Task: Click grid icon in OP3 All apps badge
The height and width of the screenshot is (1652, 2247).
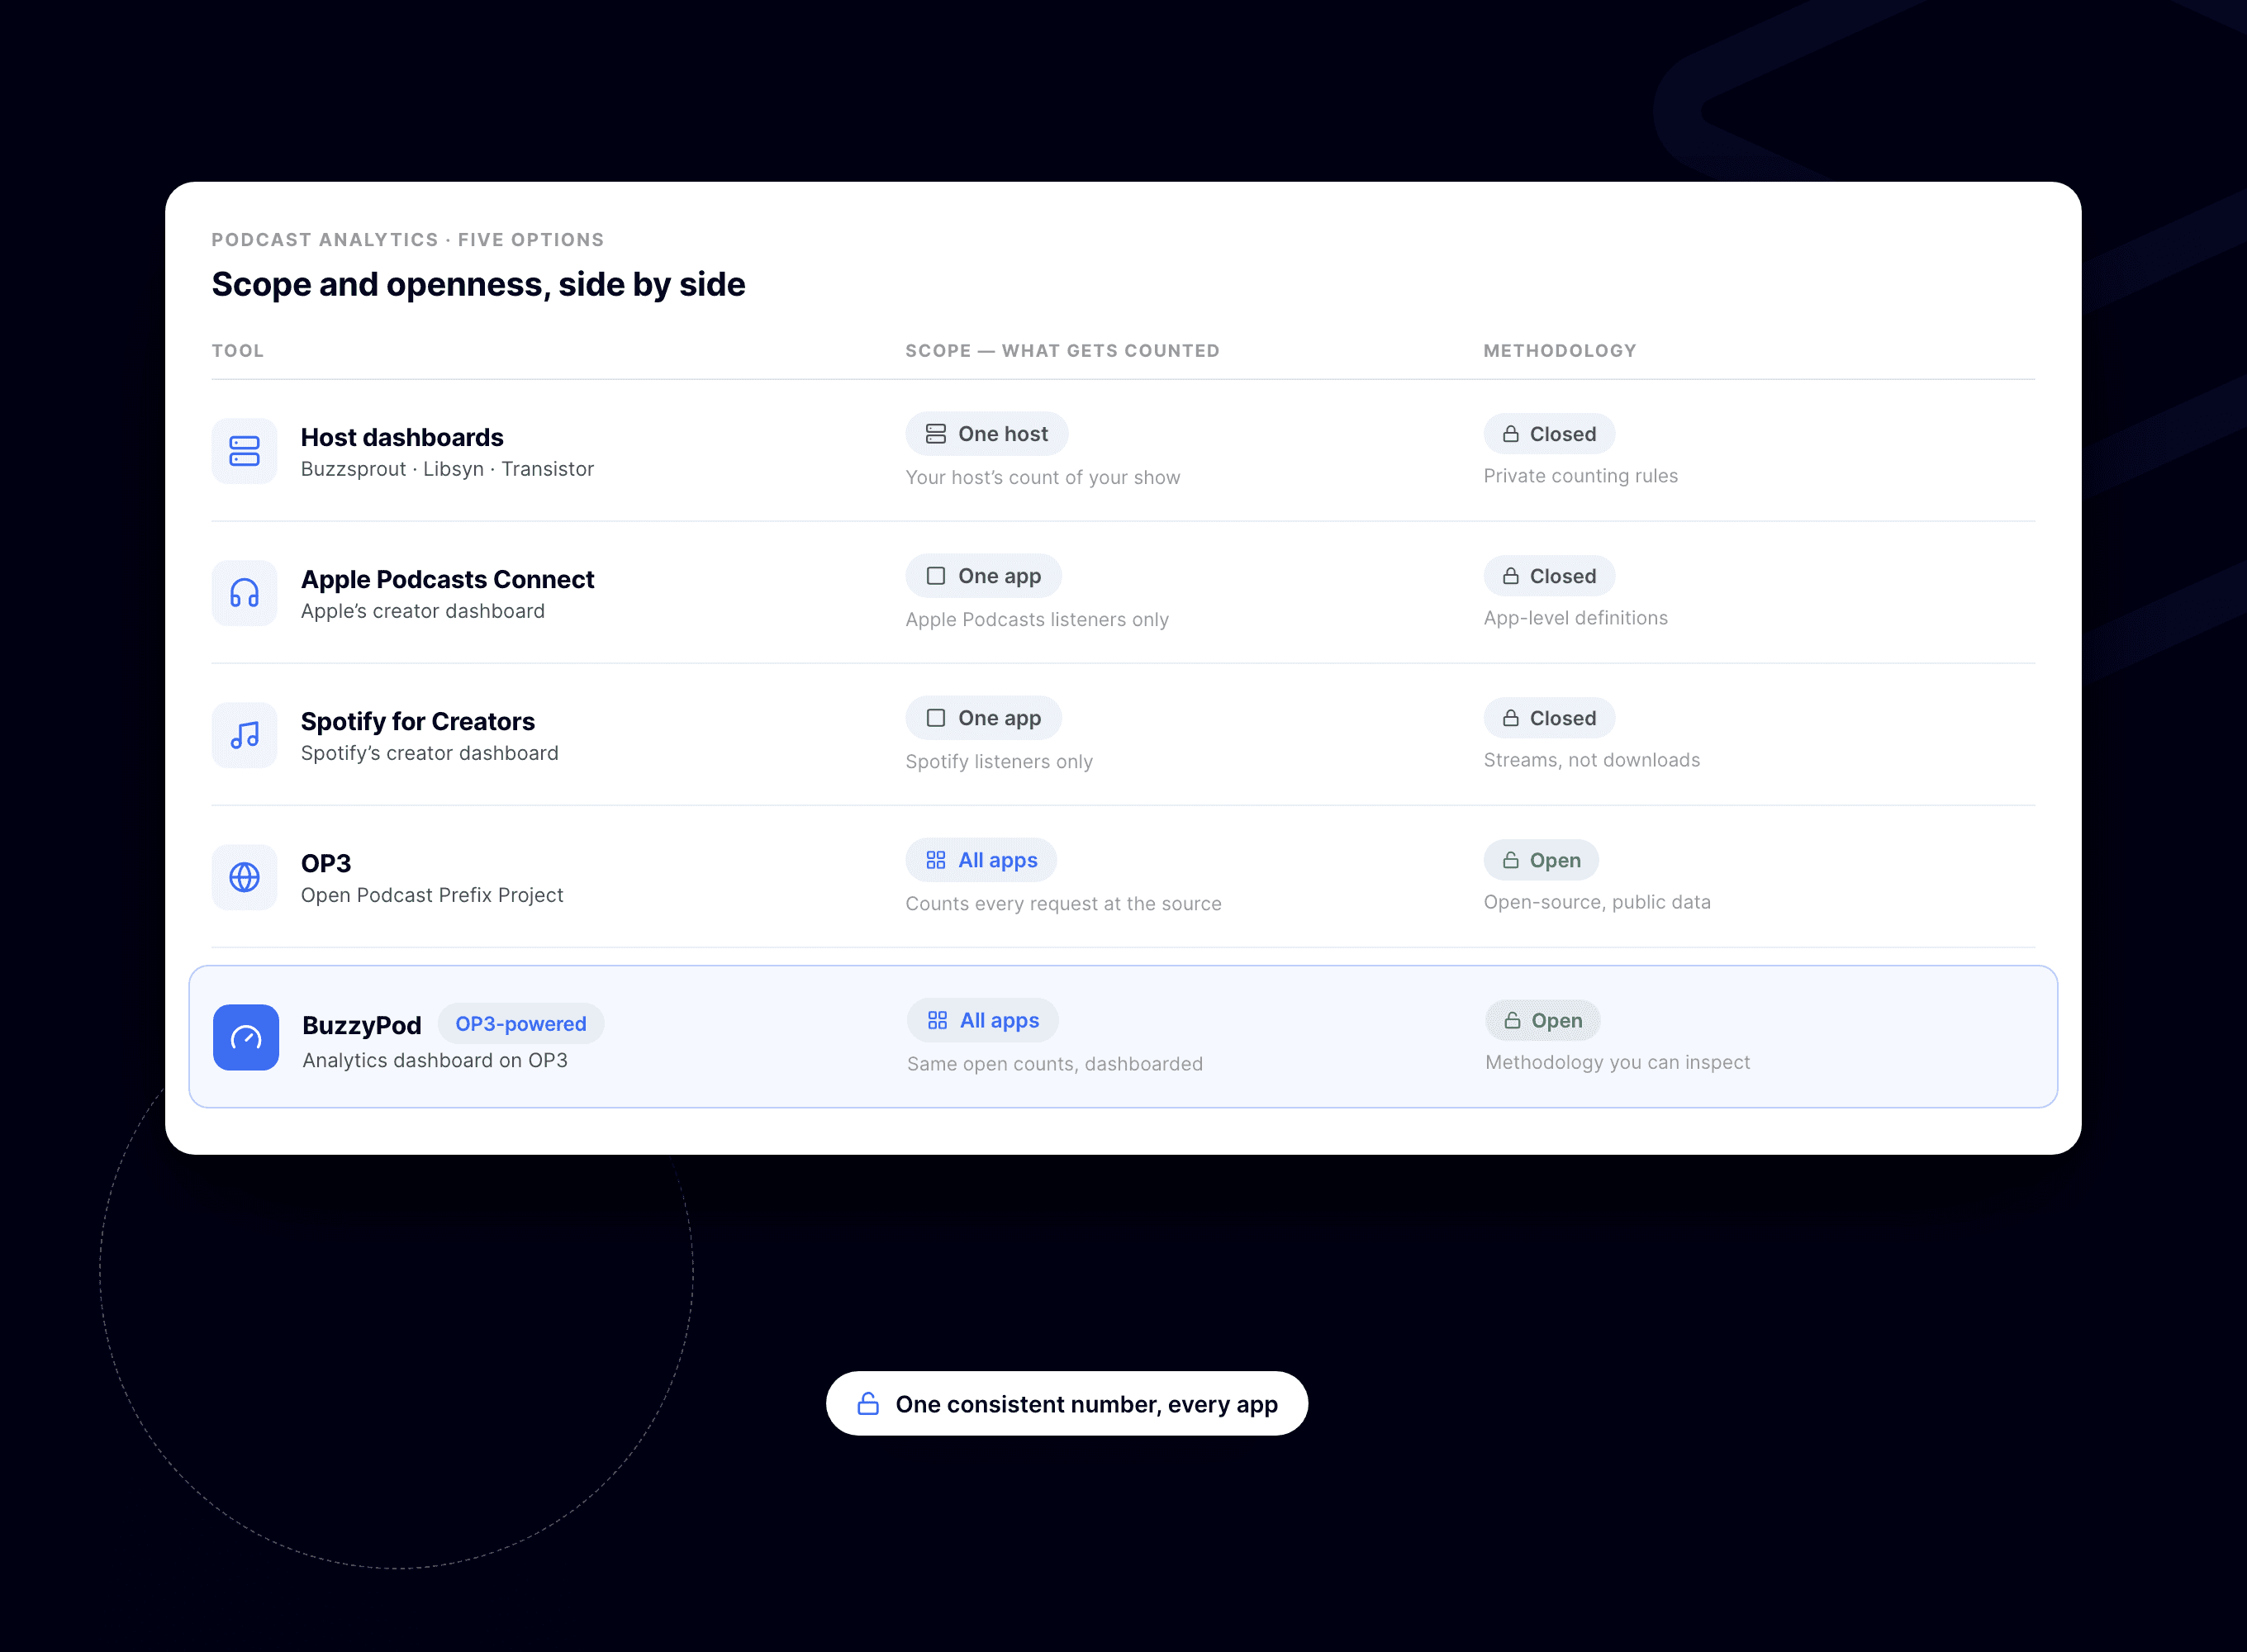Action: (x=936, y=860)
